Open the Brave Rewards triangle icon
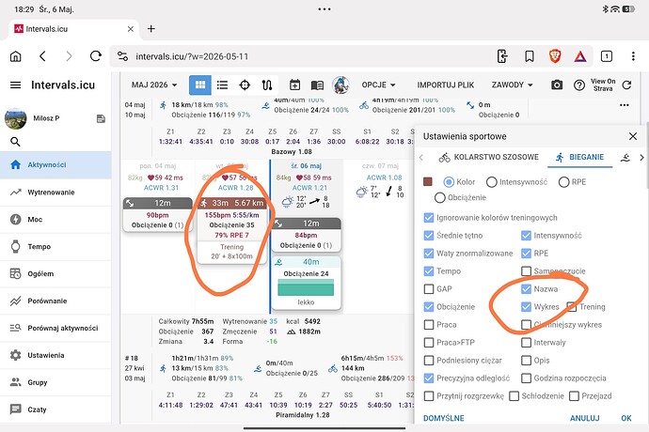Image resolution: width=649 pixels, height=432 pixels. click(x=580, y=56)
